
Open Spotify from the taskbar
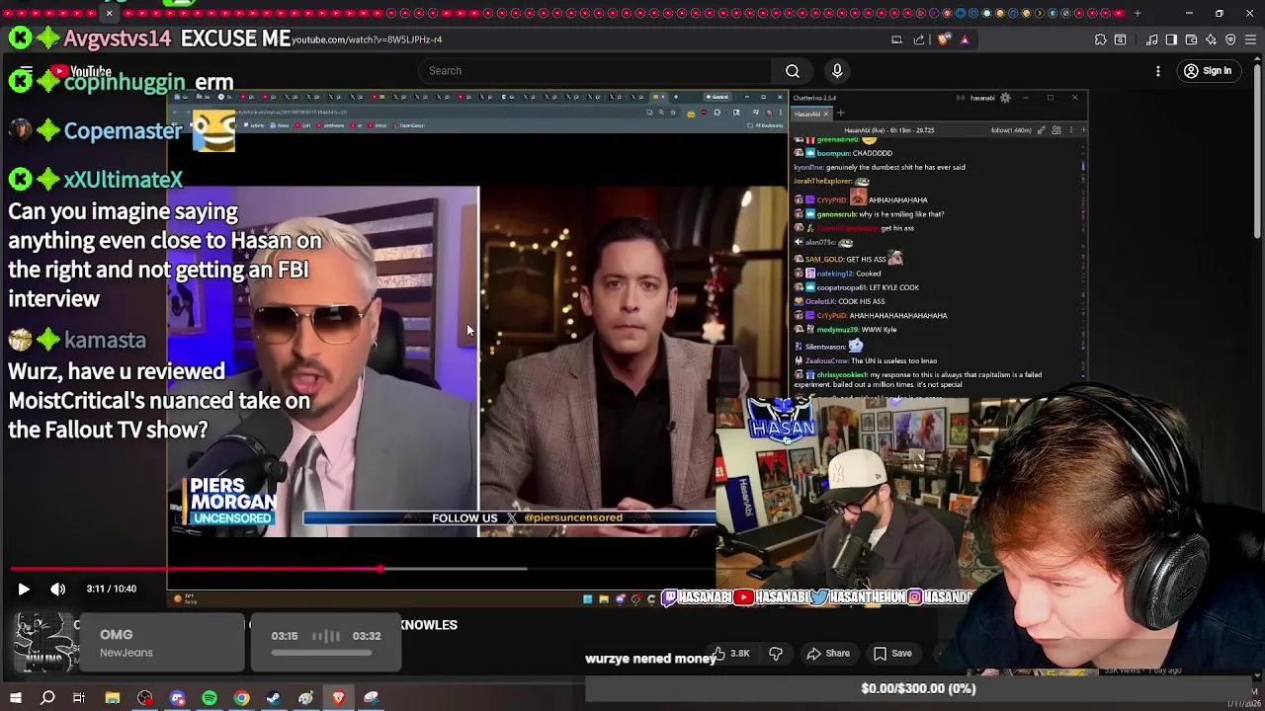tap(210, 698)
